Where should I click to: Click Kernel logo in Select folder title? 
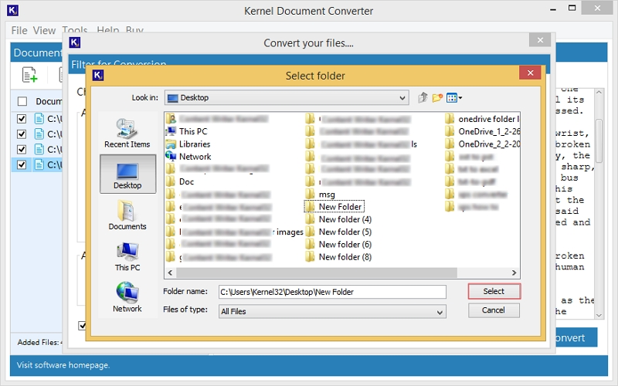98,75
